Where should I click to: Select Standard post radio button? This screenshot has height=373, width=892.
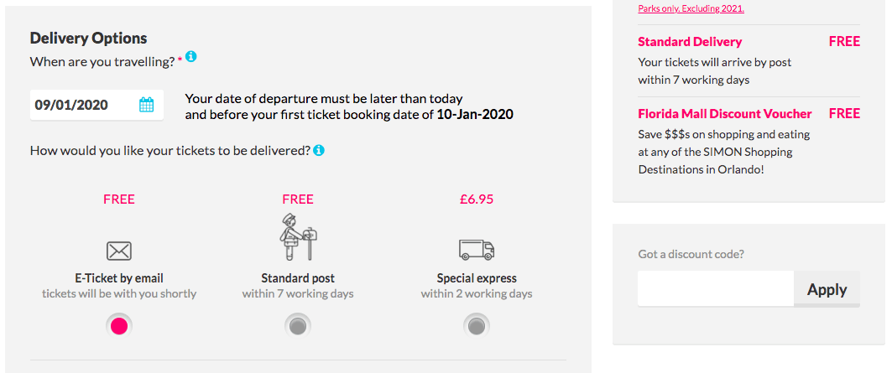click(x=298, y=326)
